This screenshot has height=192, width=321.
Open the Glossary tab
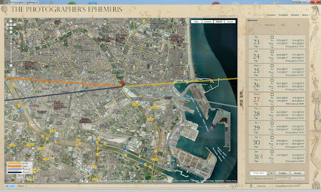(295, 15)
